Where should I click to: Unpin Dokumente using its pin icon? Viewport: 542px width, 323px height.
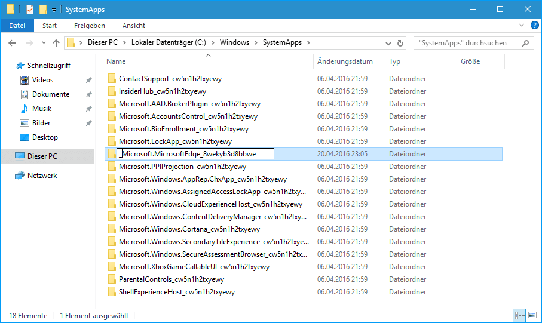pos(89,94)
